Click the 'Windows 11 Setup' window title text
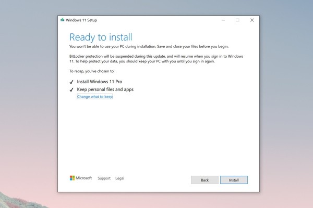Screen dimensions: 313x208 [81, 20]
